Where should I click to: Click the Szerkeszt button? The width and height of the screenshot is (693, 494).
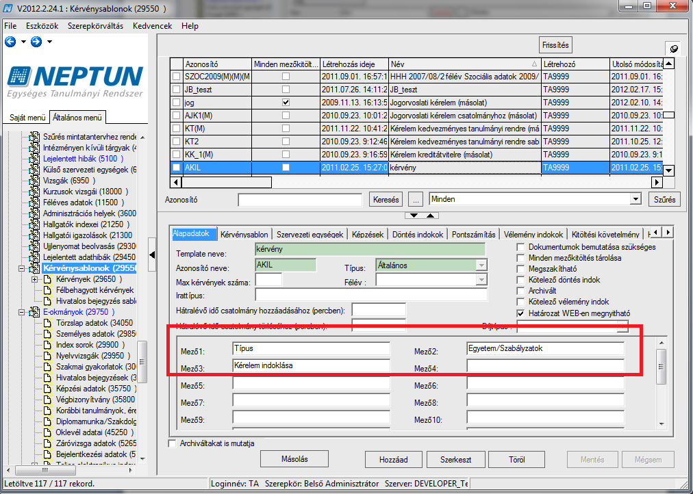pos(455,460)
